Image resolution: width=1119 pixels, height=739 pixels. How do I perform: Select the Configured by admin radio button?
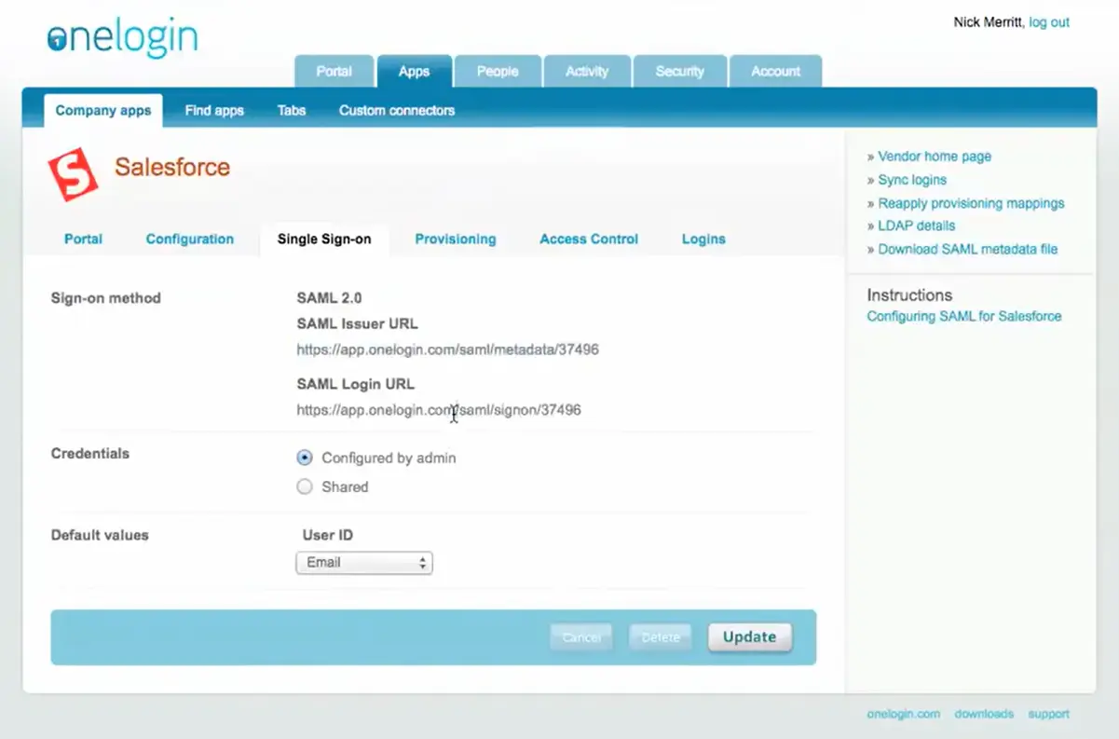(x=304, y=458)
